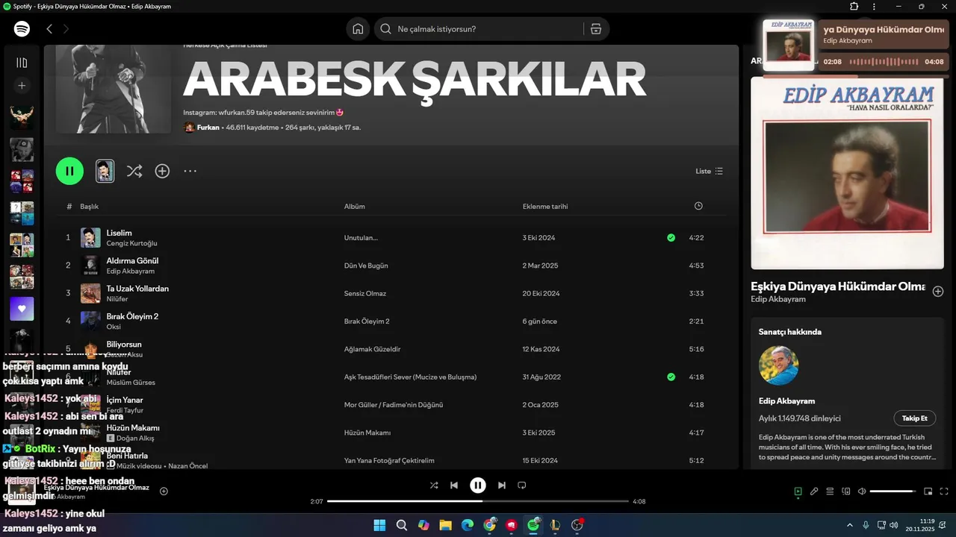
Task: Toggle the saved checkmark on the 4:18 Müslüm Gürses row
Action: [671, 377]
